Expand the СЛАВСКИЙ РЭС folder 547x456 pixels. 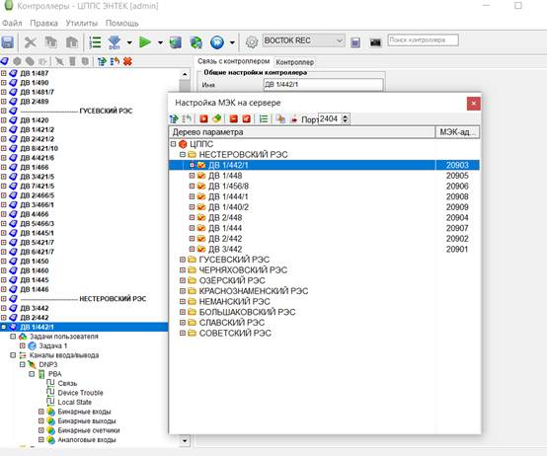[182, 323]
